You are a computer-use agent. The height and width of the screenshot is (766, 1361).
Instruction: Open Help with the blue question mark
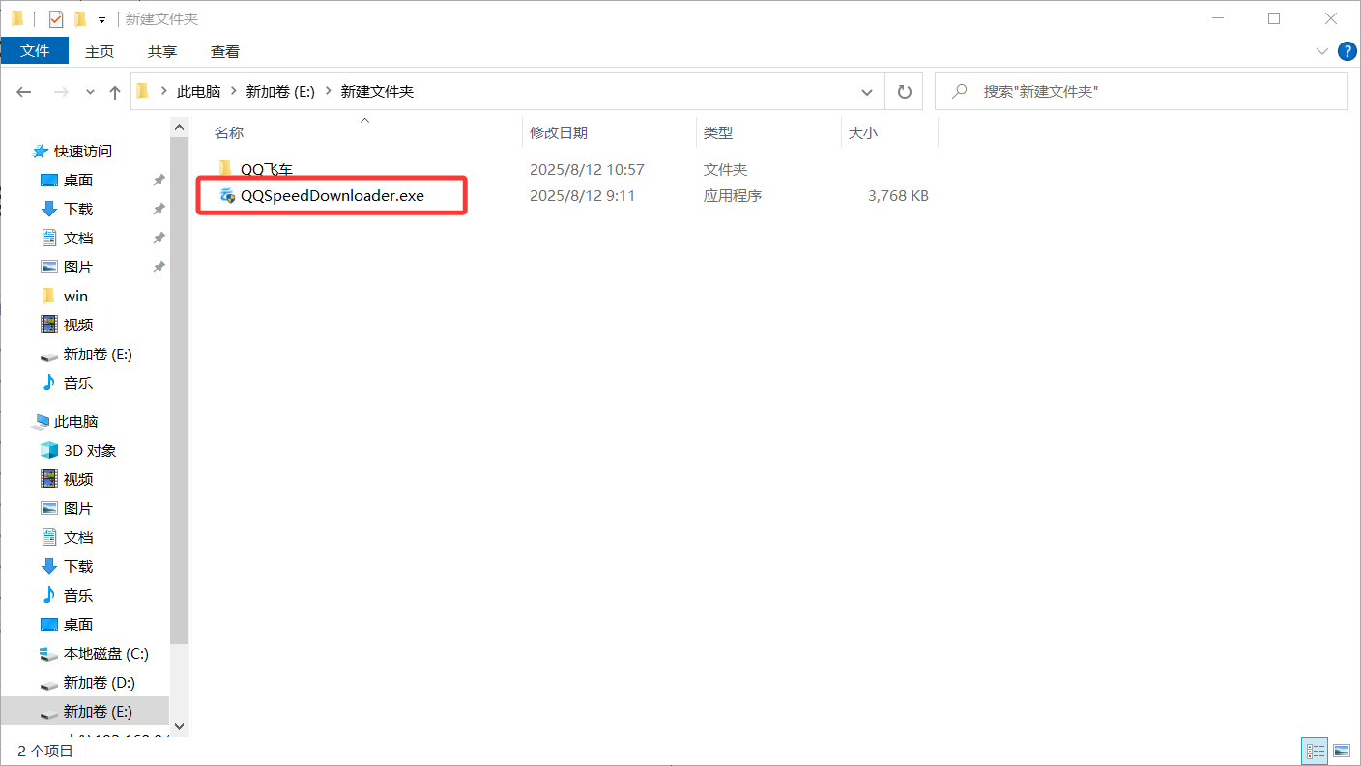coord(1346,50)
